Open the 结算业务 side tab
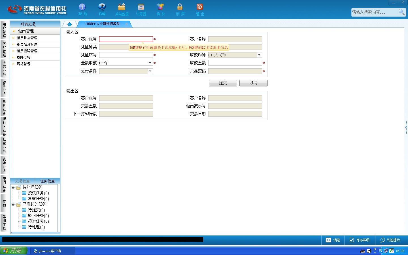Image resolution: width=408 pixels, height=255 pixels. (4, 146)
